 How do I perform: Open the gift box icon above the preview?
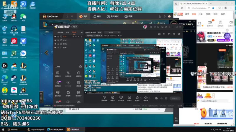159,34
